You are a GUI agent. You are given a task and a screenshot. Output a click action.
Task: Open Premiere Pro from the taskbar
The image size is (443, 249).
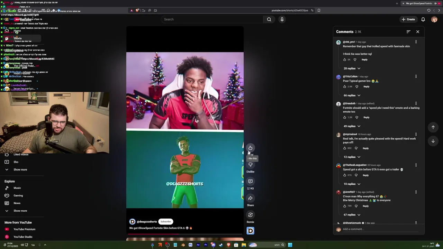[206, 245]
